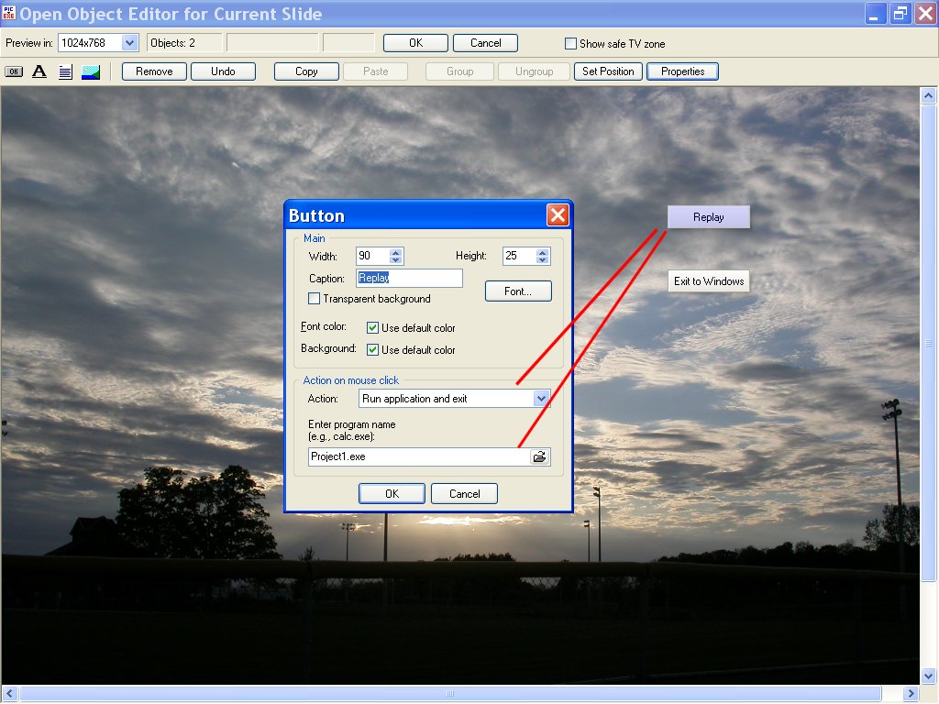Toggle Show safe TV zone checkbox
The width and height of the screenshot is (939, 704).
coord(571,44)
